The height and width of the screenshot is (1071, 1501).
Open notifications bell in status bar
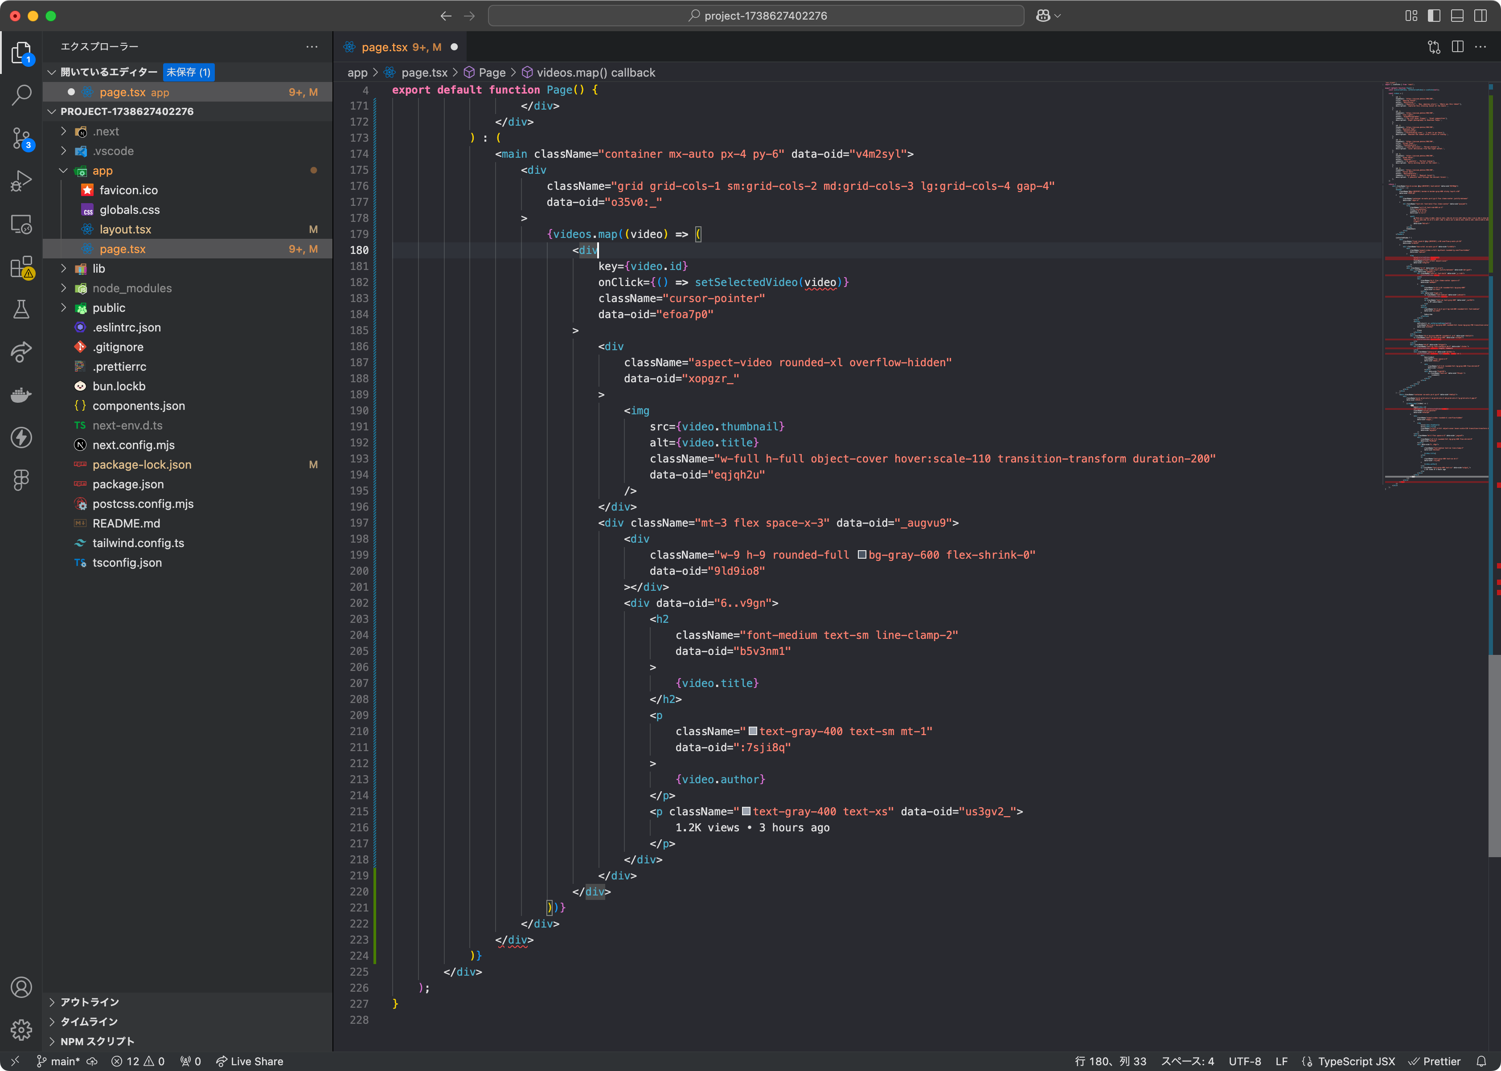click(1481, 1061)
